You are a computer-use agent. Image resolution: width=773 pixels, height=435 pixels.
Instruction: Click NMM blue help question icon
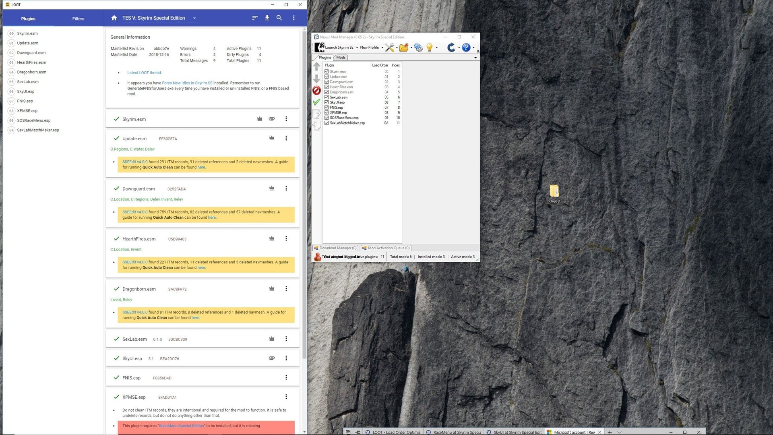coord(466,48)
